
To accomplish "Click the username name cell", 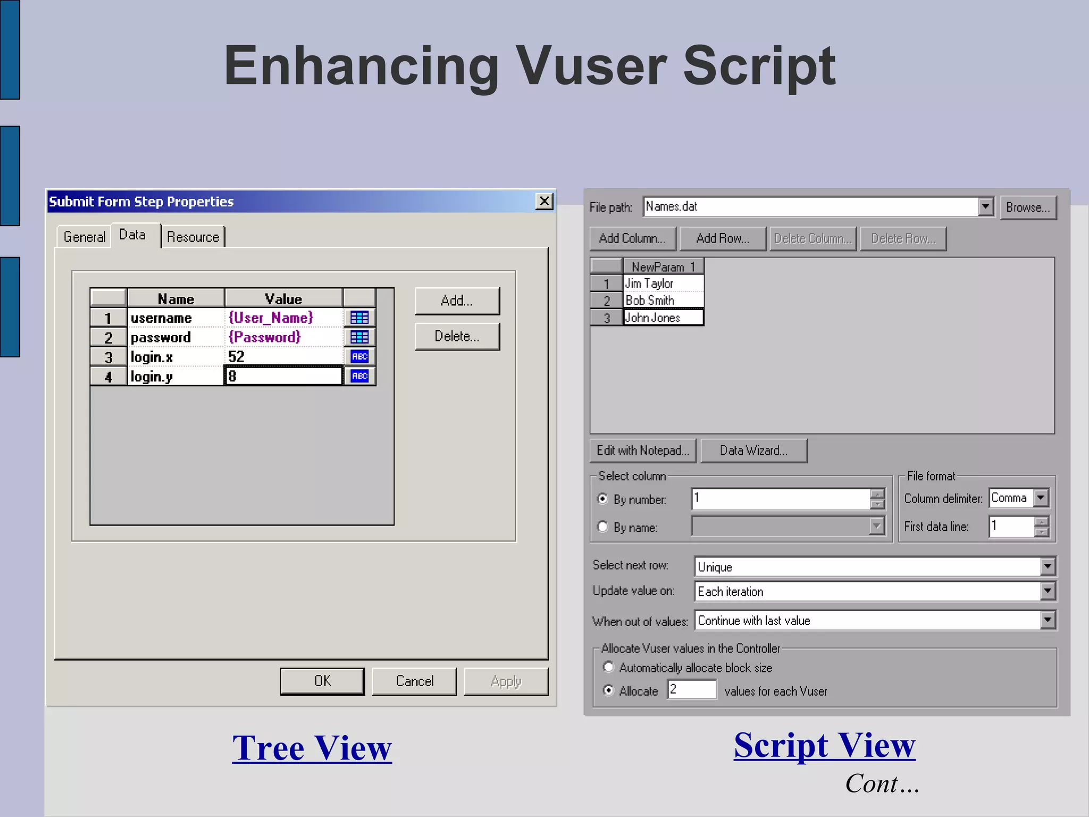I will [x=176, y=318].
